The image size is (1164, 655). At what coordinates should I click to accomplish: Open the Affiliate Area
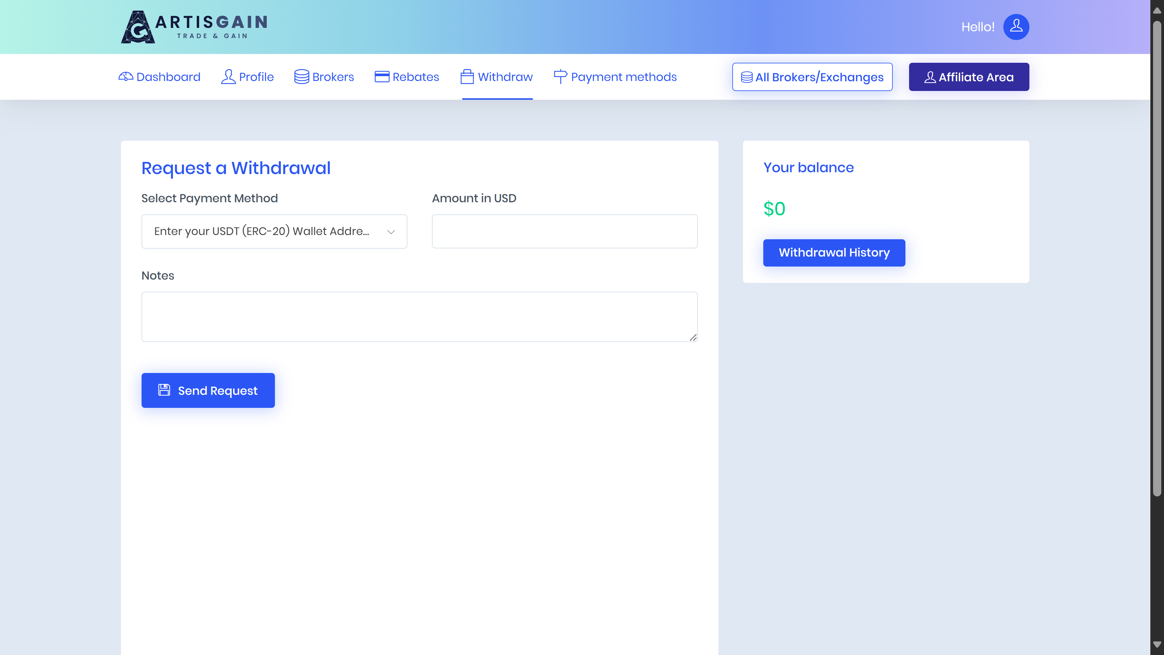969,77
